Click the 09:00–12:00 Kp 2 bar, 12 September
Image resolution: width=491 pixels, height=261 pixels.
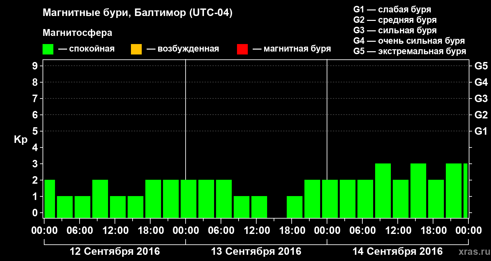100,199
